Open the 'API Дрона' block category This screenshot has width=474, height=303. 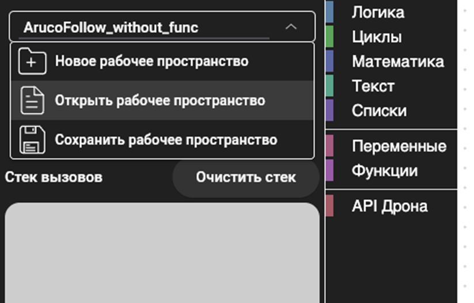(389, 206)
